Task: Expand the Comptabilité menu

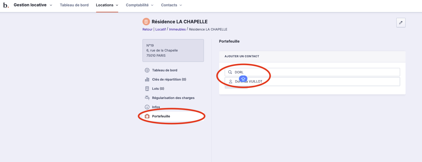Action: [140, 5]
